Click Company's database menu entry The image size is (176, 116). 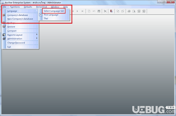point(18,15)
